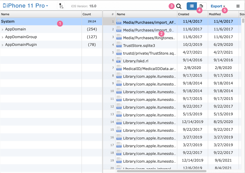Click the M4R icon of import_AF file
This screenshot has width=245, height=173.
pos(119,21)
